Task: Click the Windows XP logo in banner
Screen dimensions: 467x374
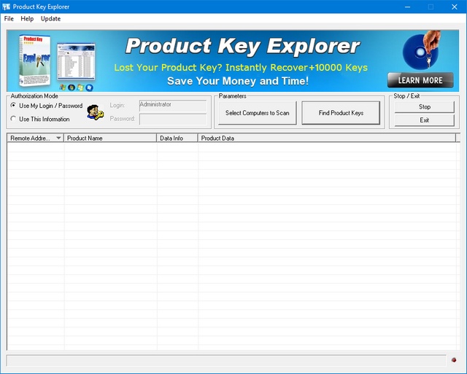Action: coord(63,87)
